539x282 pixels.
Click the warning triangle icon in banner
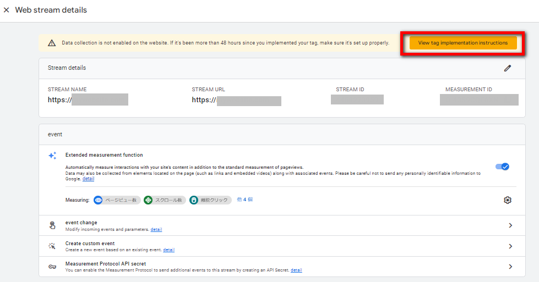[x=52, y=43]
